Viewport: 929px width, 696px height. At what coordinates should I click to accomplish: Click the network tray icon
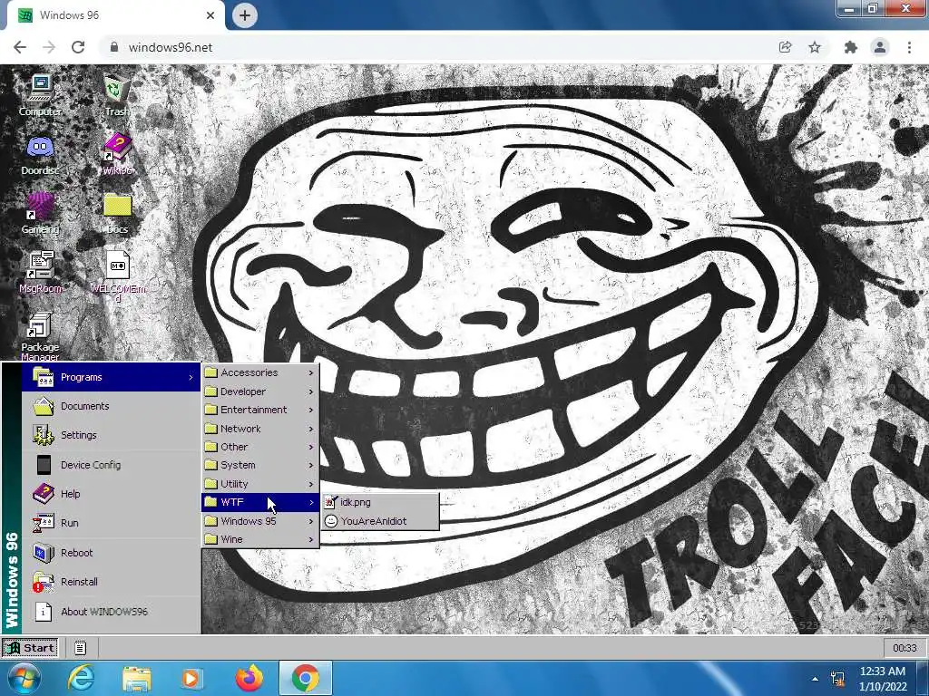[837, 678]
